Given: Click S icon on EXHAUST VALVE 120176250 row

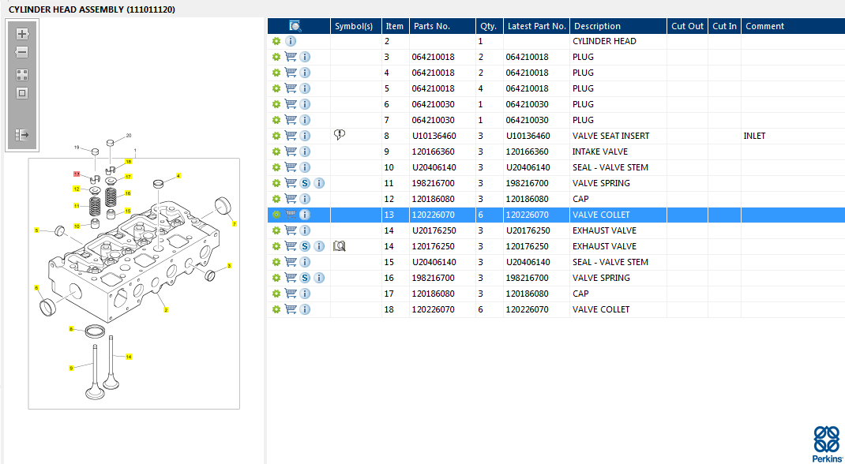Looking at the screenshot, I should (x=305, y=246).
